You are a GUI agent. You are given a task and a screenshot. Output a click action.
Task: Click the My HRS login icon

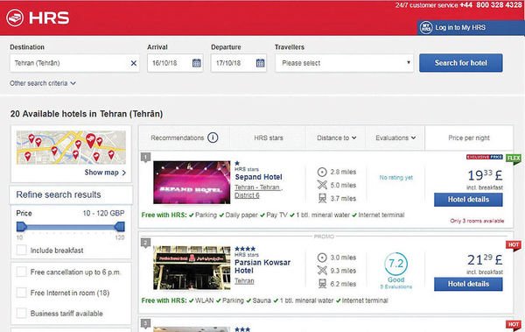coord(426,27)
